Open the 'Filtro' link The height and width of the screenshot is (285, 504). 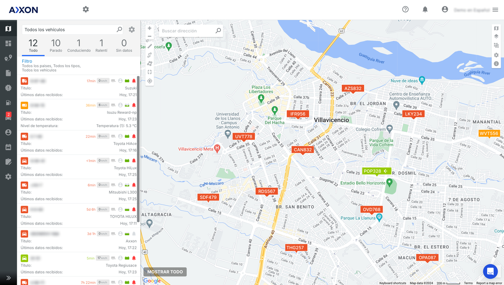27,61
